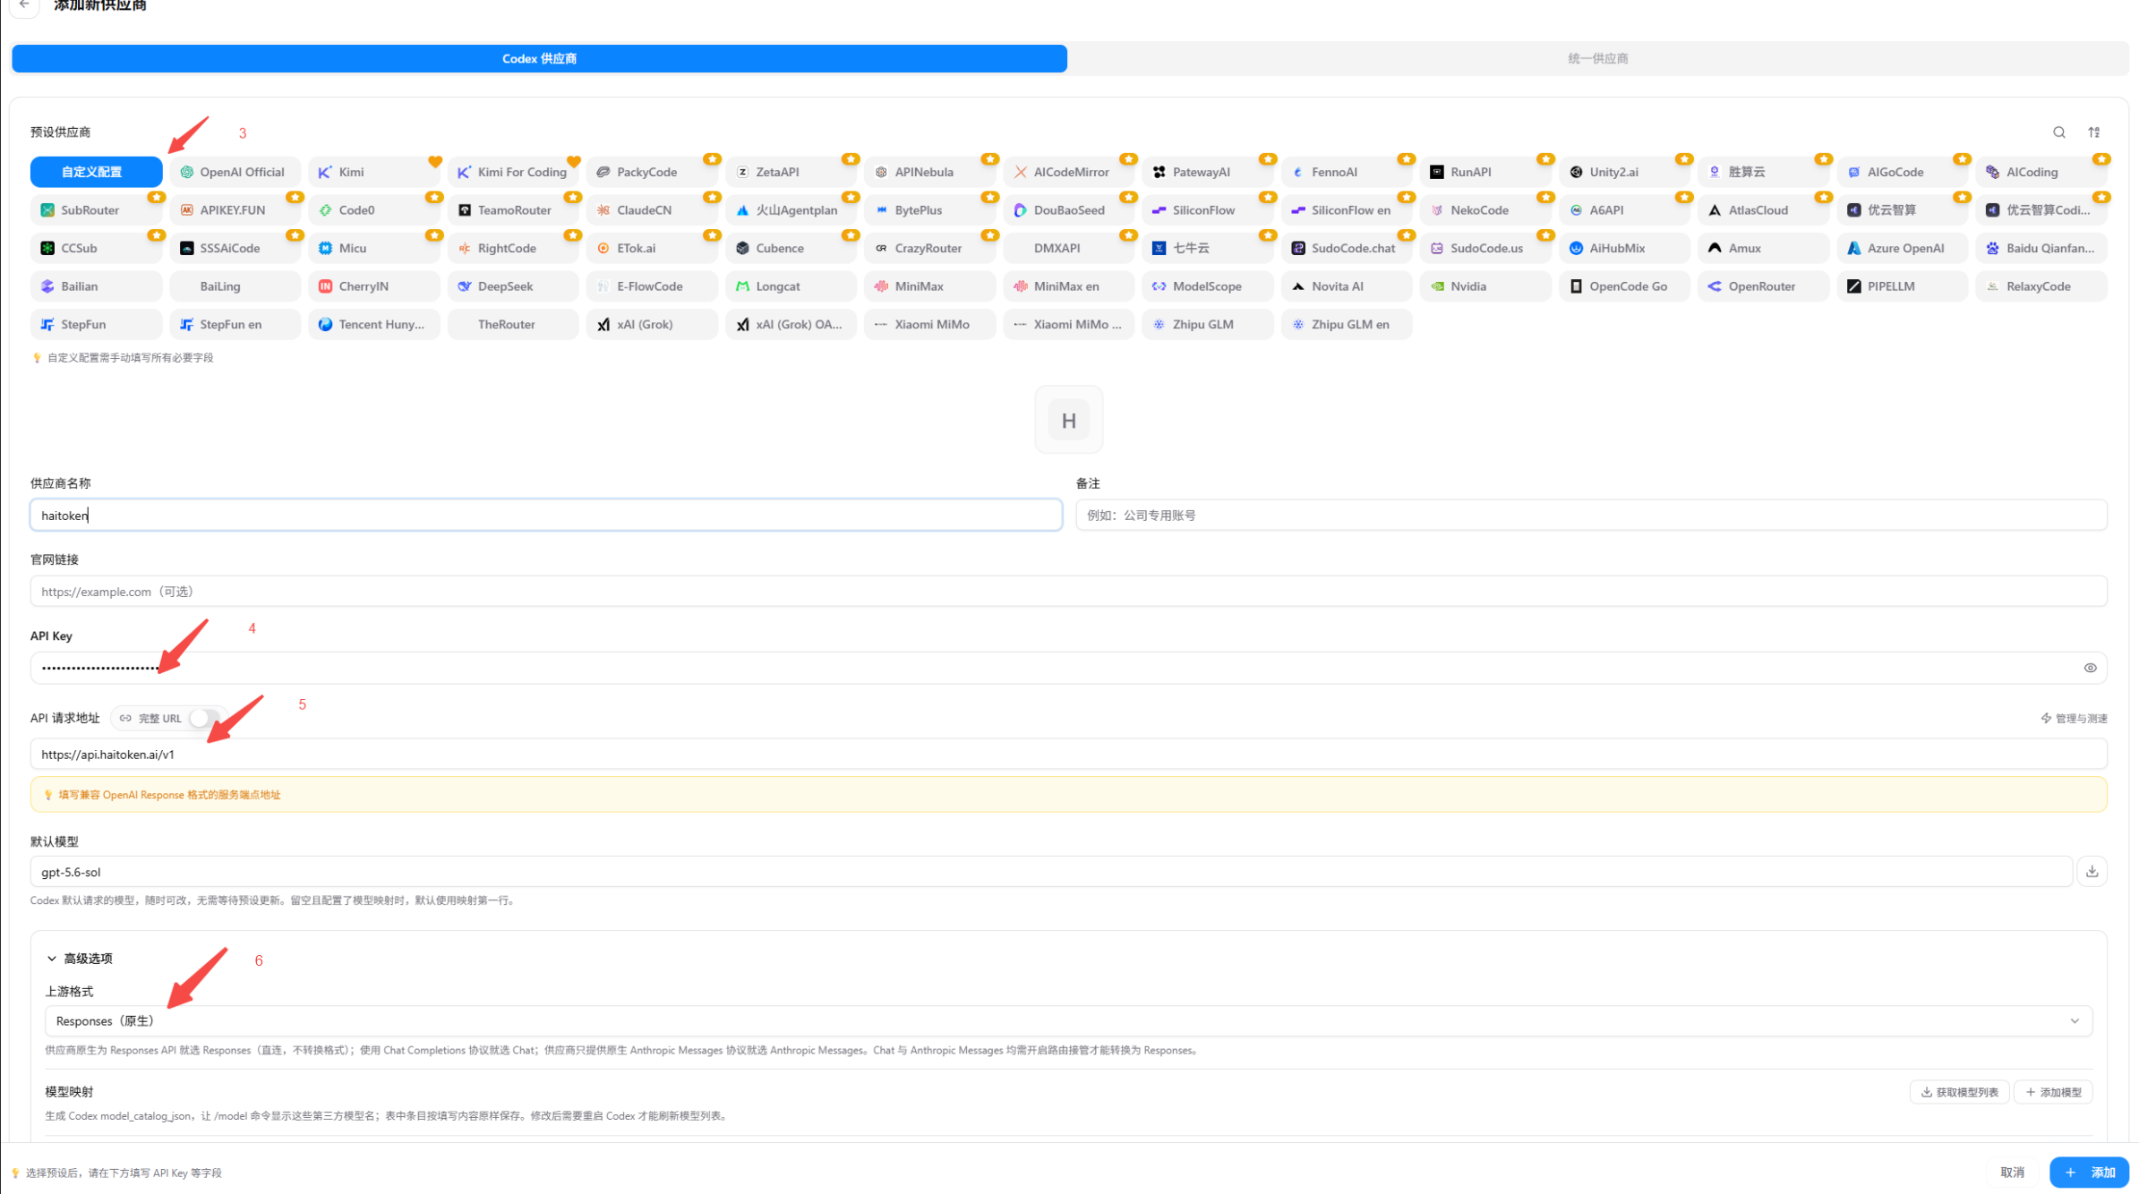The image size is (2139, 1194).
Task: Select the DMXAPI preset
Action: pos(1069,248)
